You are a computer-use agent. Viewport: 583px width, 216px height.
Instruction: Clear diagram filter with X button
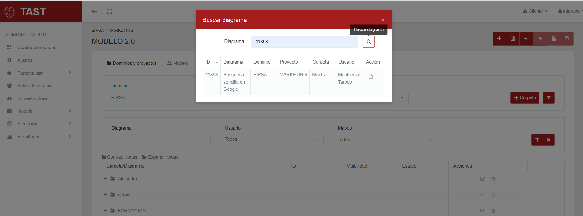click(548, 140)
